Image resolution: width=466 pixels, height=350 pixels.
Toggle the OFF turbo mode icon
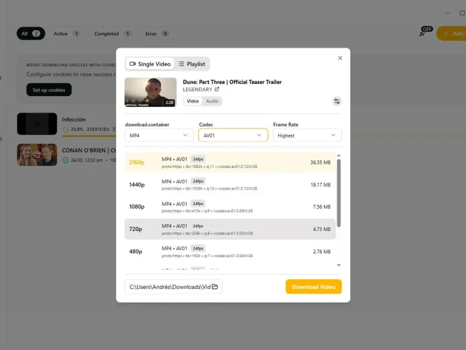pyautogui.click(x=426, y=32)
